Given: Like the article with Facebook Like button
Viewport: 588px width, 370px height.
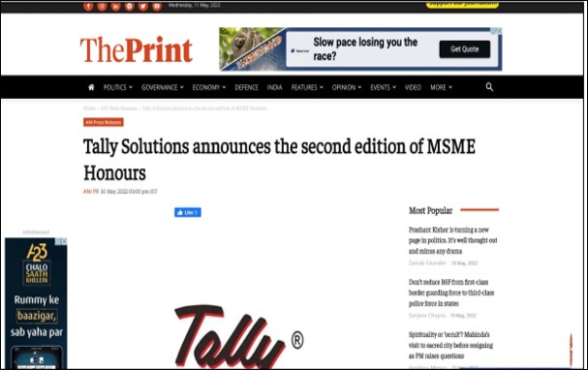Looking at the screenshot, I should [188, 212].
